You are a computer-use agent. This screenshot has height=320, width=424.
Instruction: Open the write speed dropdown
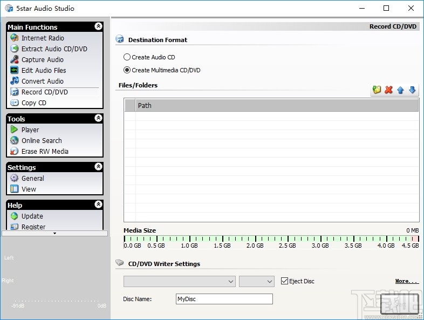click(257, 281)
